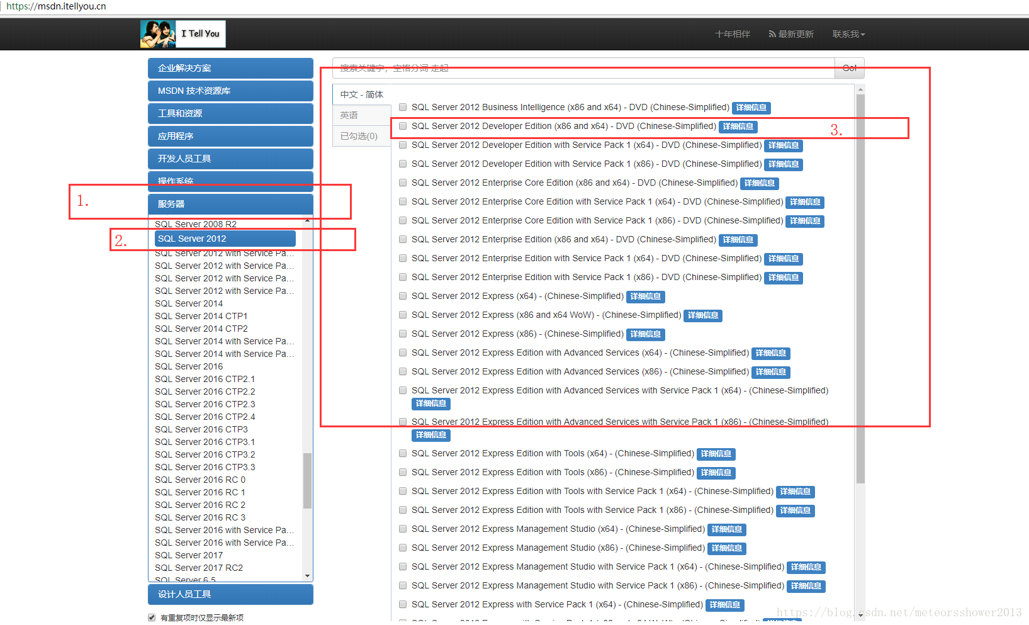Click the download list scrollbar thumb
Image resolution: width=1029 pixels, height=625 pixels.
[860, 289]
